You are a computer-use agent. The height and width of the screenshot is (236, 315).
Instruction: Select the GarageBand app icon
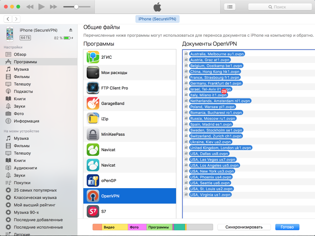click(x=93, y=103)
